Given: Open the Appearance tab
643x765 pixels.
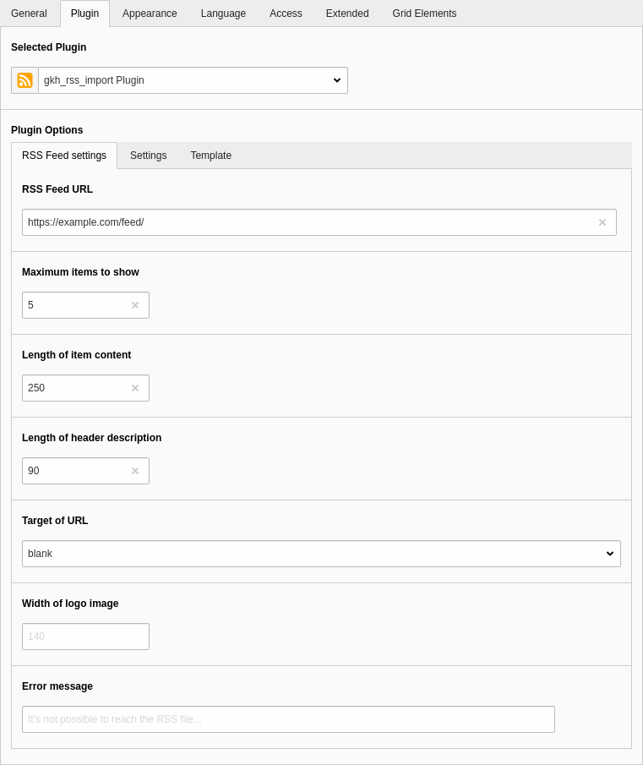Looking at the screenshot, I should [150, 14].
